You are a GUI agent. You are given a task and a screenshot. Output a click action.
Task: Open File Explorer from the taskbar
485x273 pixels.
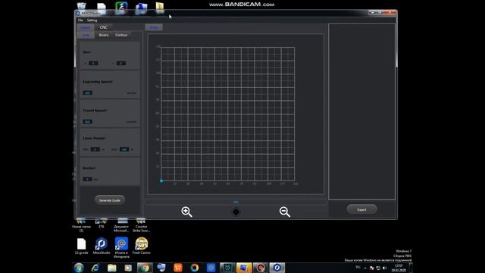click(111, 268)
